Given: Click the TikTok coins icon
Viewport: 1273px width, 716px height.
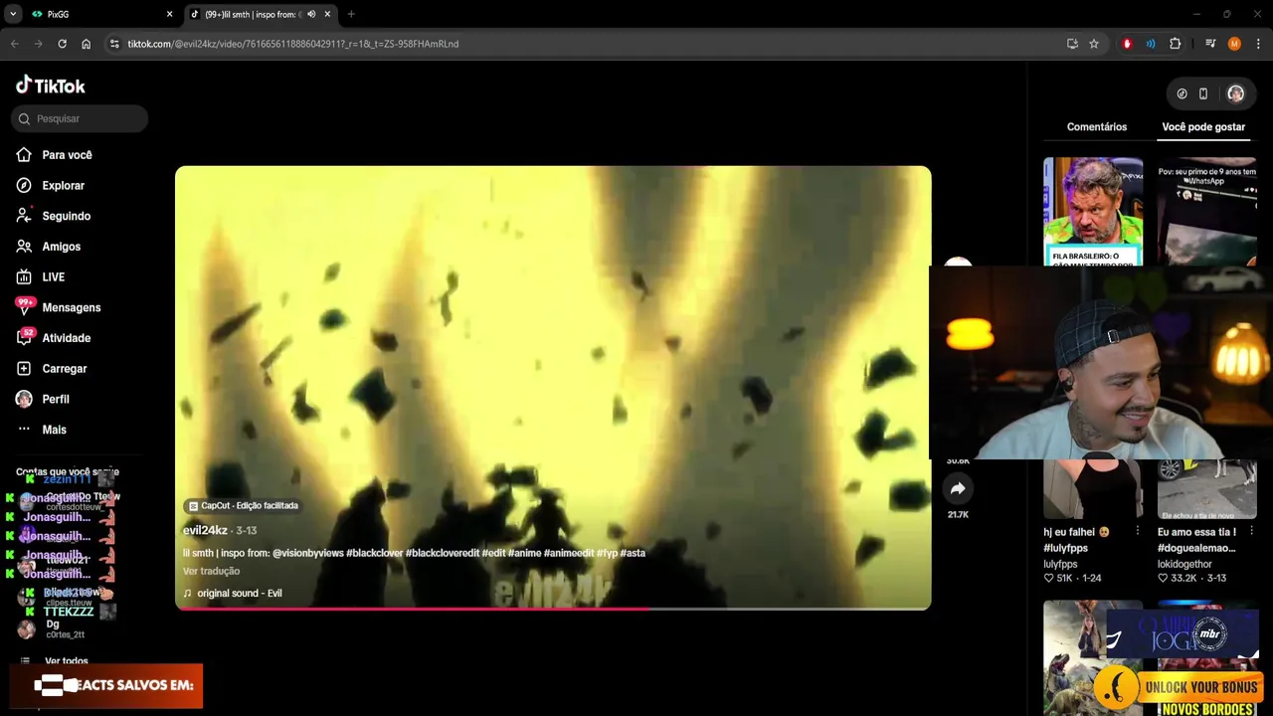Looking at the screenshot, I should click(x=1182, y=93).
